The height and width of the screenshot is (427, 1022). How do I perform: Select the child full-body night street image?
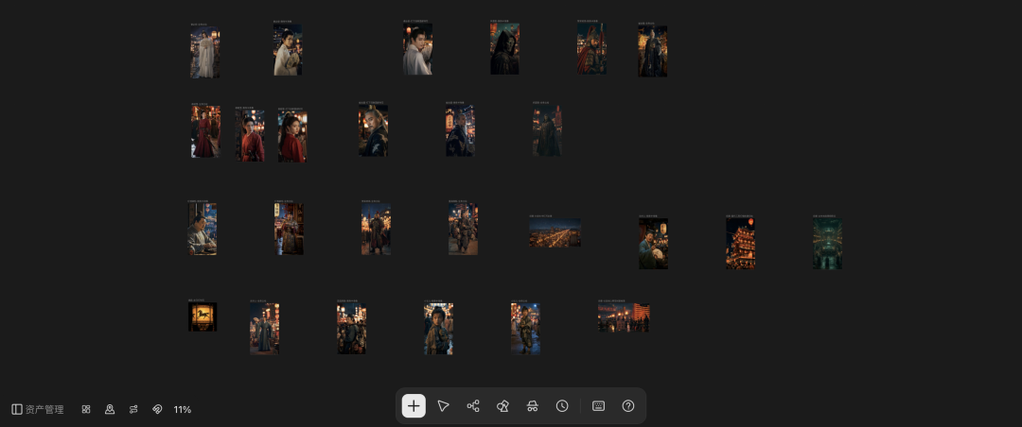pyautogui.click(x=525, y=329)
